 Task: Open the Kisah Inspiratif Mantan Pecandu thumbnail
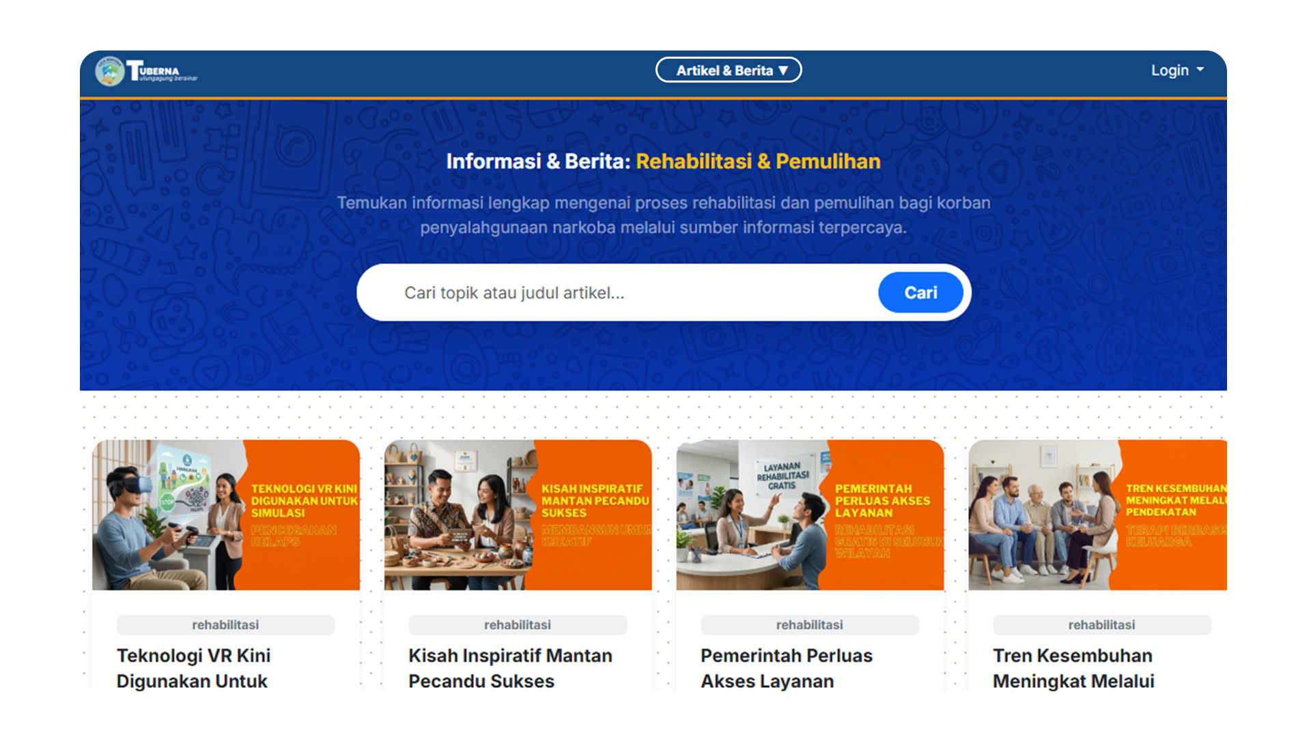point(518,515)
